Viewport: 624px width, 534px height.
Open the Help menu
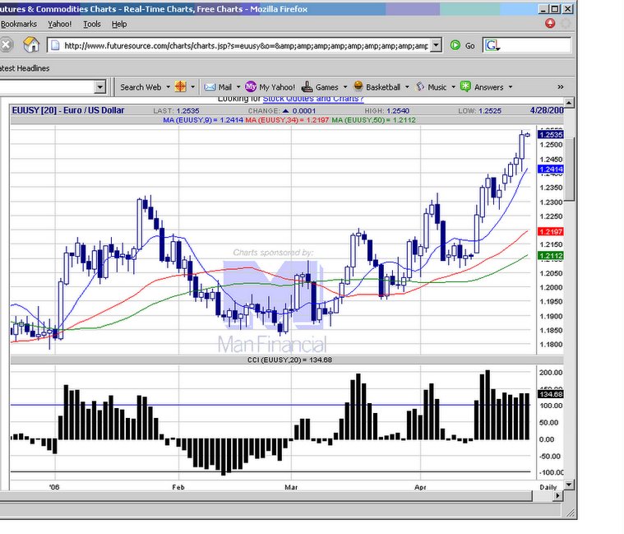pos(119,25)
